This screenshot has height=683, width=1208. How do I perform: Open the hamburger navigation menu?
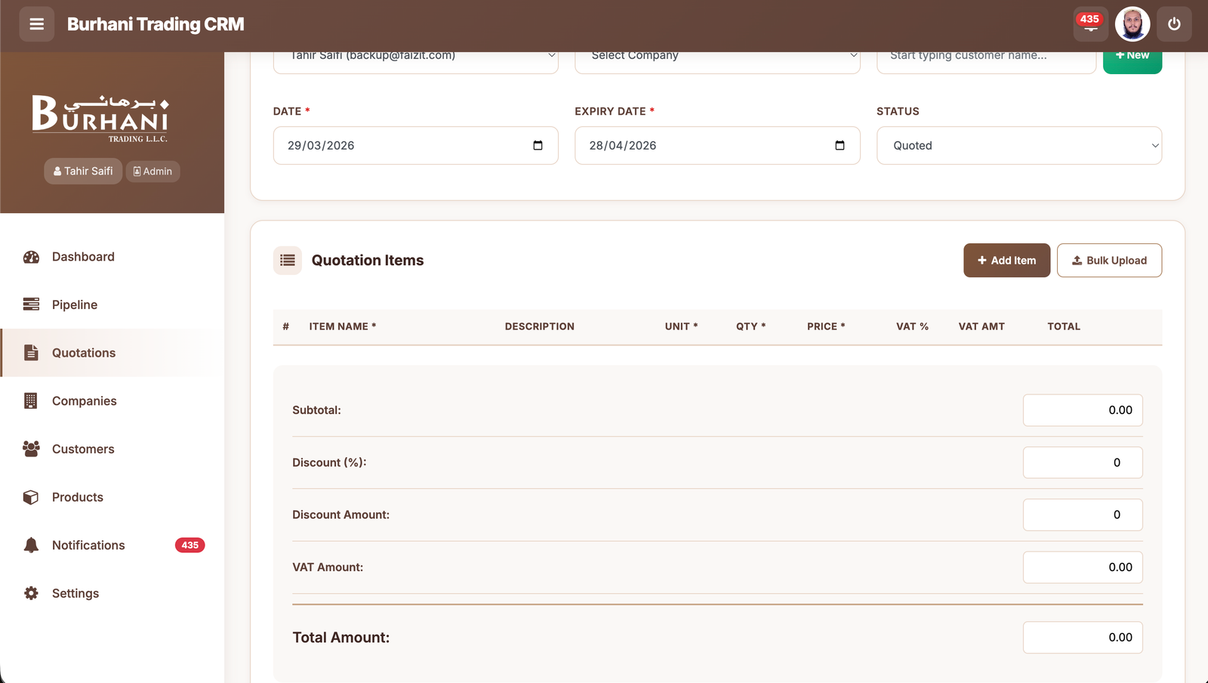coord(36,24)
